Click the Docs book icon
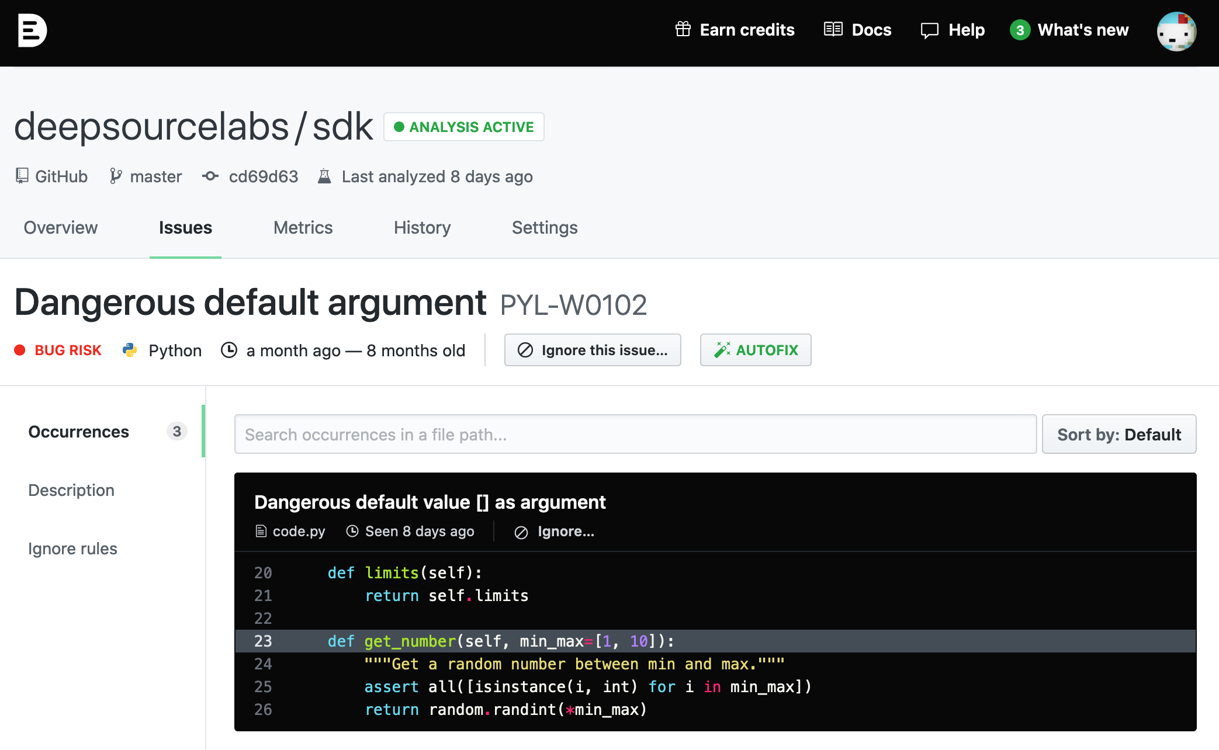The image size is (1219, 750). pyautogui.click(x=833, y=29)
